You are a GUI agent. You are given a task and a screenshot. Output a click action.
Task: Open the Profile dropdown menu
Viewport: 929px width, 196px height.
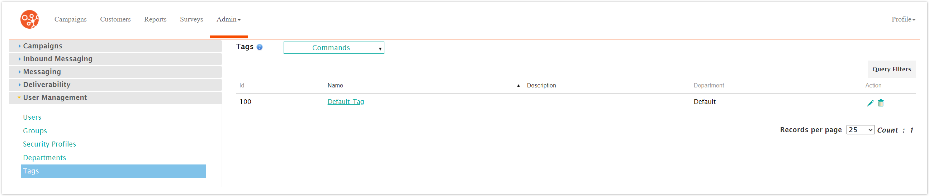[903, 19]
